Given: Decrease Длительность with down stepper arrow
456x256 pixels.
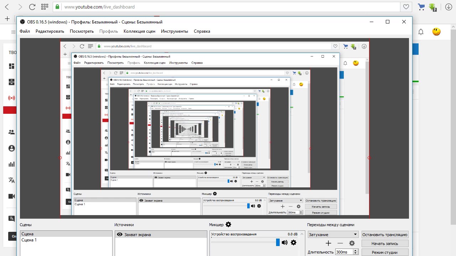Looking at the screenshot, I should (355, 254).
